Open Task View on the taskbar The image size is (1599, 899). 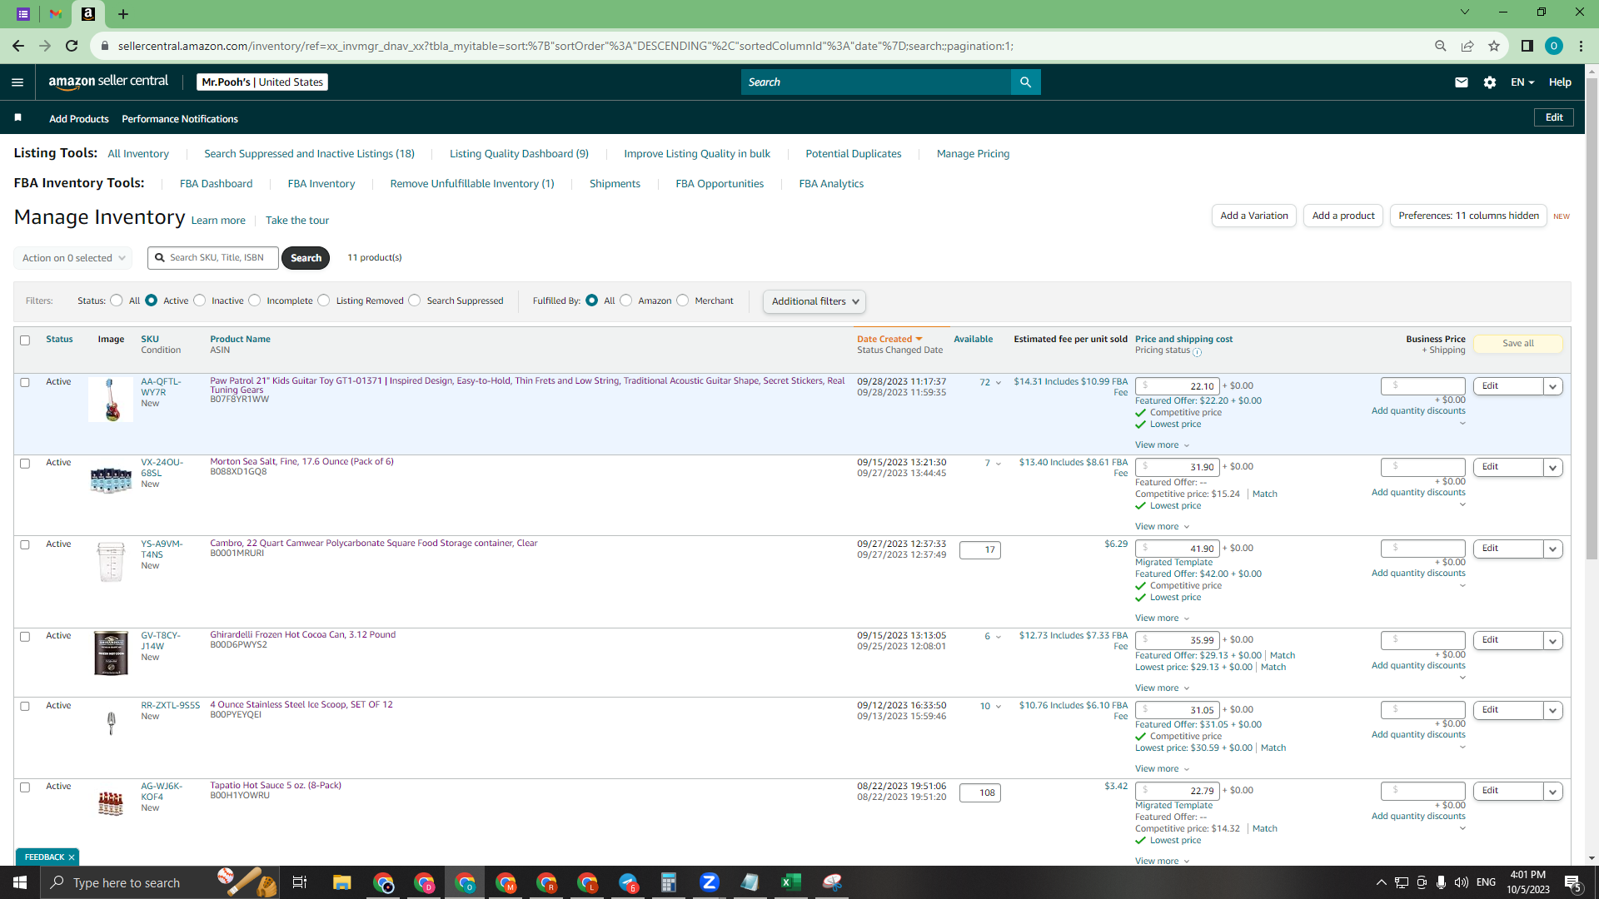(x=300, y=882)
